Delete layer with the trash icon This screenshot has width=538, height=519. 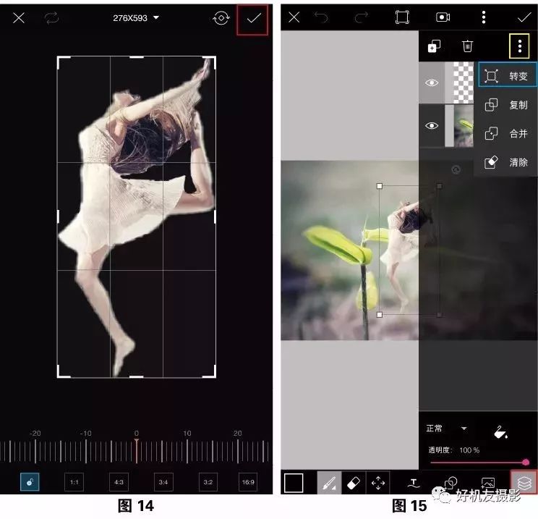[x=467, y=46]
